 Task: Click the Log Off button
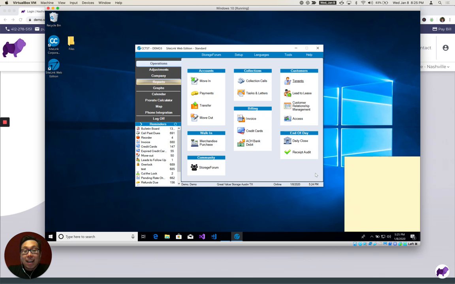point(158,118)
